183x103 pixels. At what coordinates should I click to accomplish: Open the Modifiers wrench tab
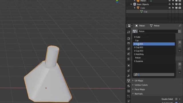pyautogui.click(x=129, y=76)
